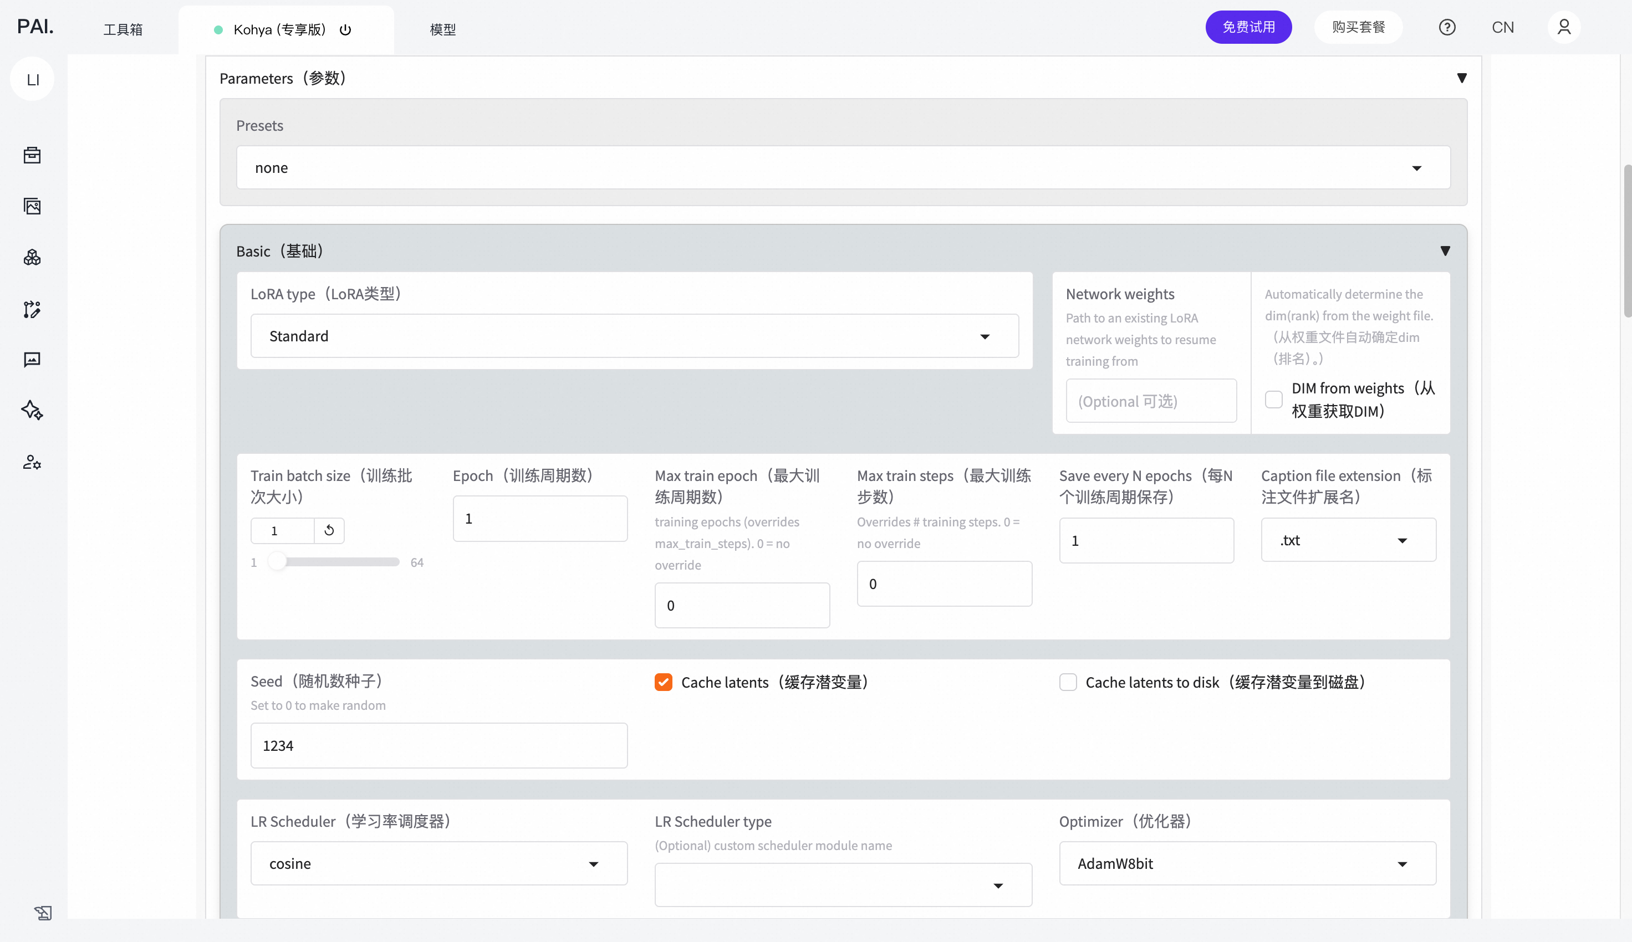
Task: Open the user settings sidebar icon
Action: pyautogui.click(x=32, y=462)
